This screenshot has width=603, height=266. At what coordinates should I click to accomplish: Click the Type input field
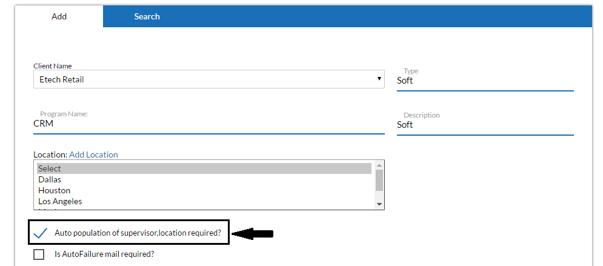(x=485, y=81)
